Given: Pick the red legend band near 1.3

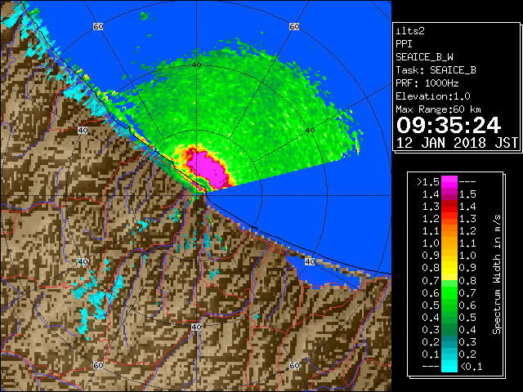Looking at the screenshot, I should 449,207.
